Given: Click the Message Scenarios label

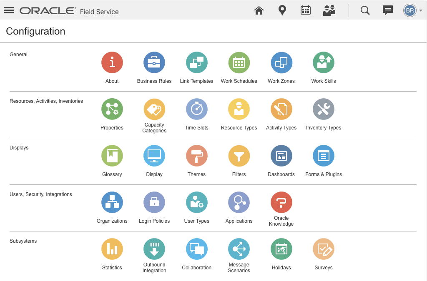Looking at the screenshot, I should click(239, 268).
